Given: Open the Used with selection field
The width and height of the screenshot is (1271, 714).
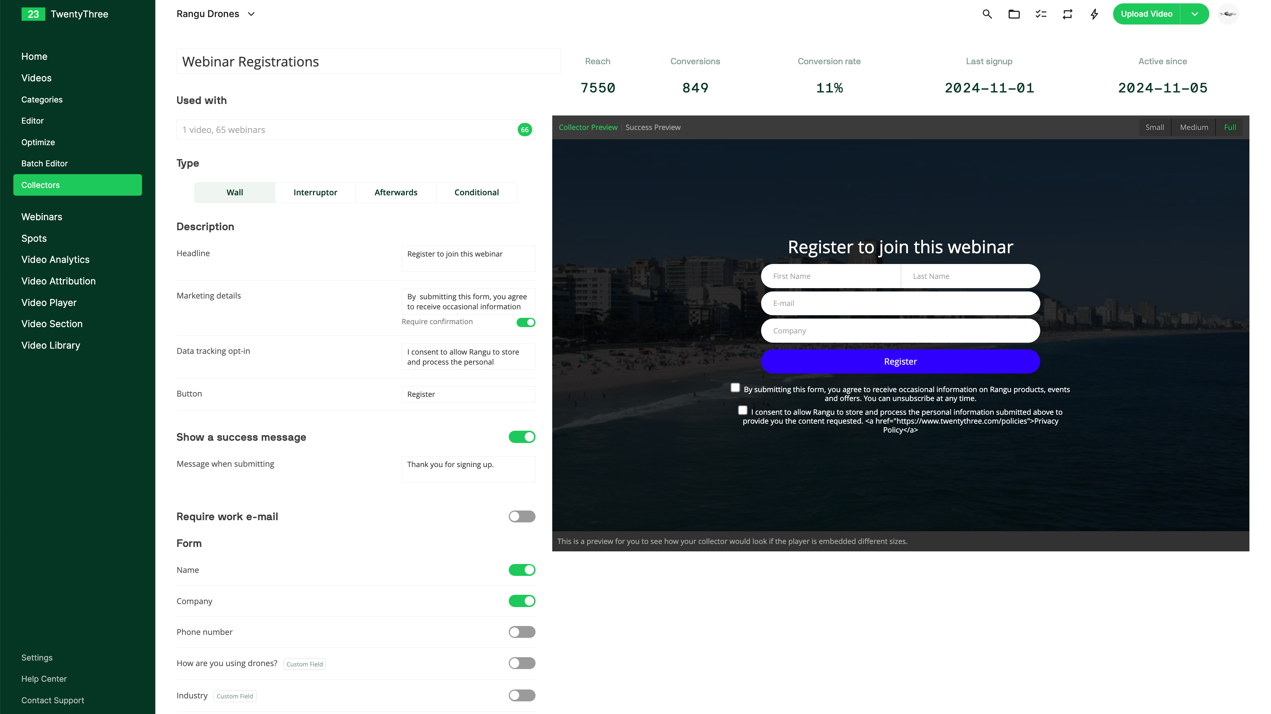Looking at the screenshot, I should (x=345, y=130).
